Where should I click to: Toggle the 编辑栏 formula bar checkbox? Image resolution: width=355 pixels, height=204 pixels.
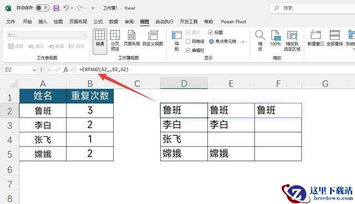click(188, 50)
